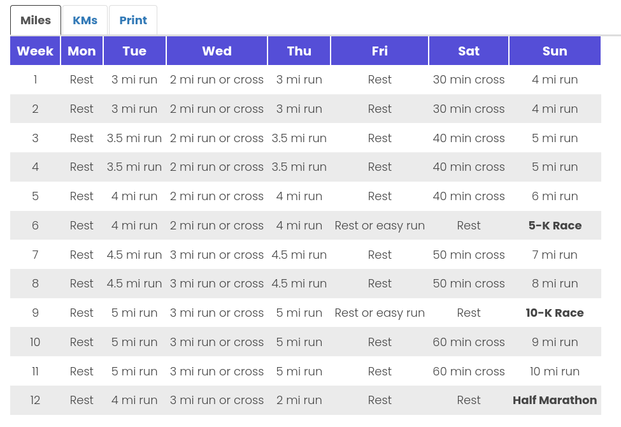Select the 5-K Race cell
The width and height of the screenshot is (621, 427).
tap(555, 226)
